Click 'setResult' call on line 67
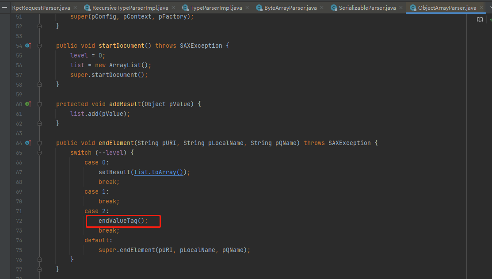This screenshot has height=279, width=492. (114, 172)
